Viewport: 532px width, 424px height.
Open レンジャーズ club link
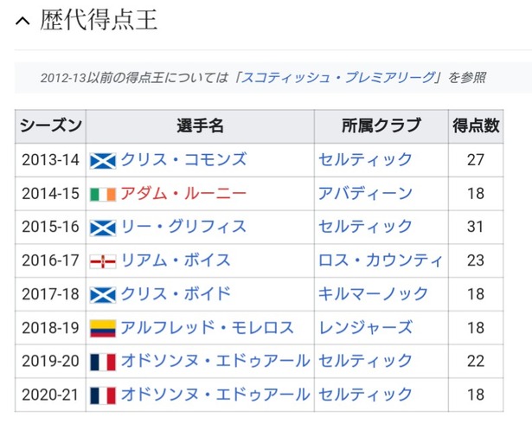[365, 328]
